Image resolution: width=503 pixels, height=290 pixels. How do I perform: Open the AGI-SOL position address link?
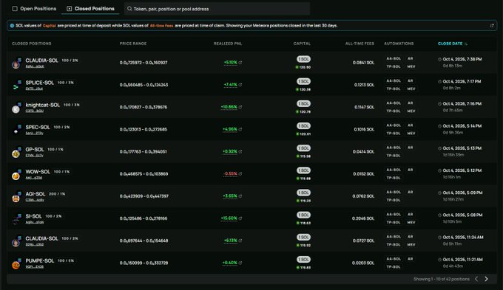[35, 200]
